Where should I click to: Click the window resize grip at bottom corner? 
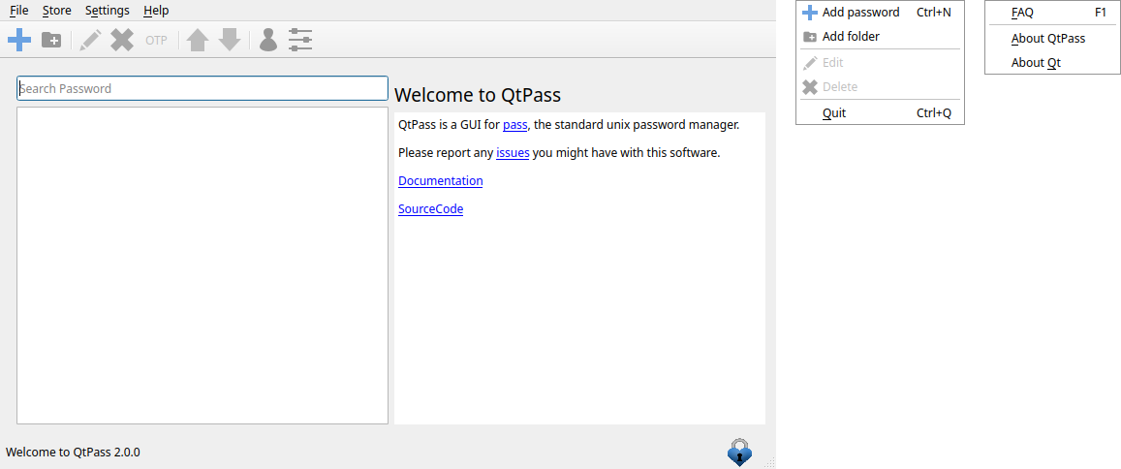coord(770,463)
